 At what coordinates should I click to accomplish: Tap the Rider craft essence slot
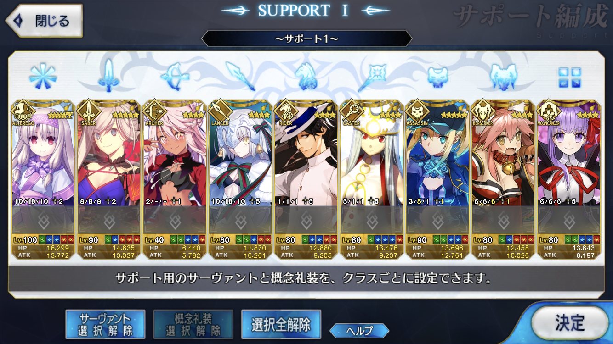pyautogui.click(x=306, y=220)
